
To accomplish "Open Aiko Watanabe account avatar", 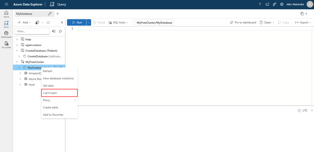I will 310,4.
